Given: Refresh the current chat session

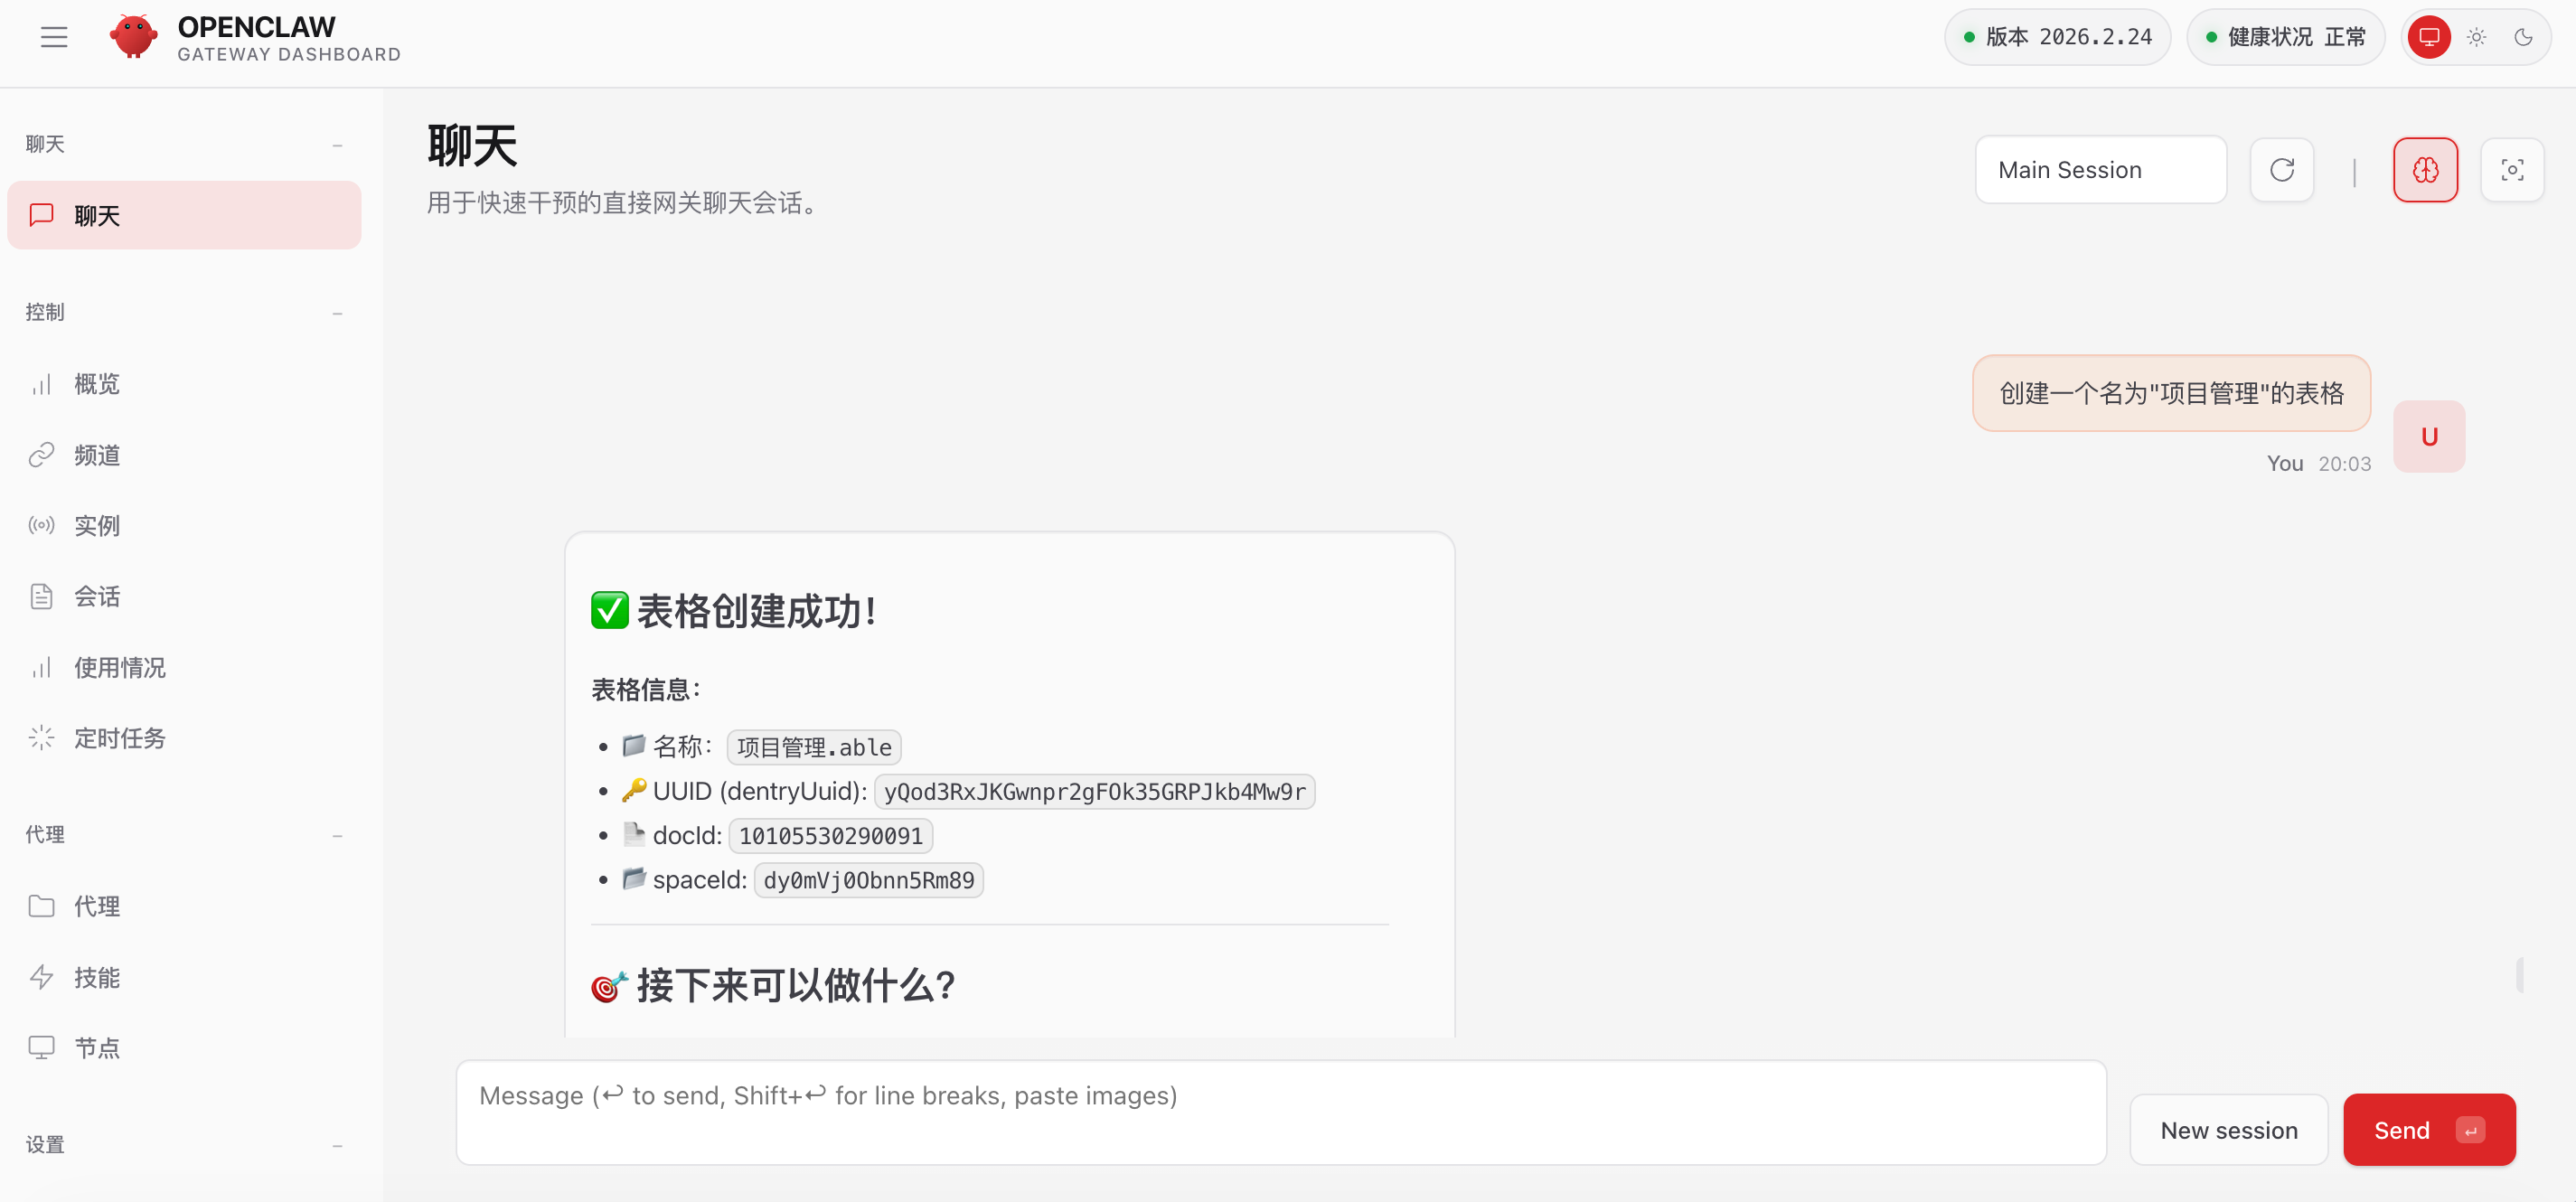Looking at the screenshot, I should 2282,169.
